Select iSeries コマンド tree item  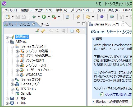tap(31, 79)
